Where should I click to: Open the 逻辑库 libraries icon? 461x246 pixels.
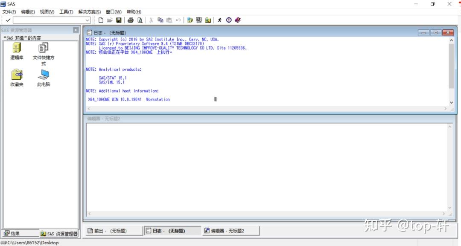point(17,51)
